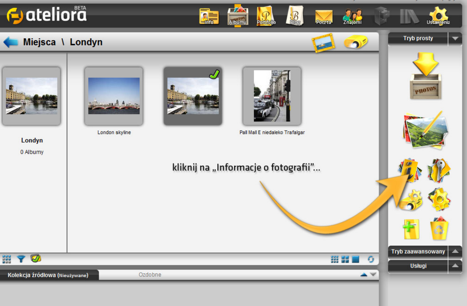Click the blue funnel filter icon
This screenshot has height=306, width=467.
tap(21, 259)
